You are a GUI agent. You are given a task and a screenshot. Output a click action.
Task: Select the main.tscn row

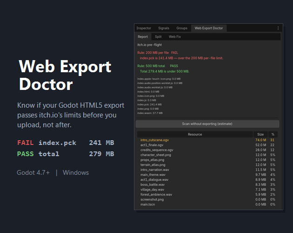[x=207, y=205]
